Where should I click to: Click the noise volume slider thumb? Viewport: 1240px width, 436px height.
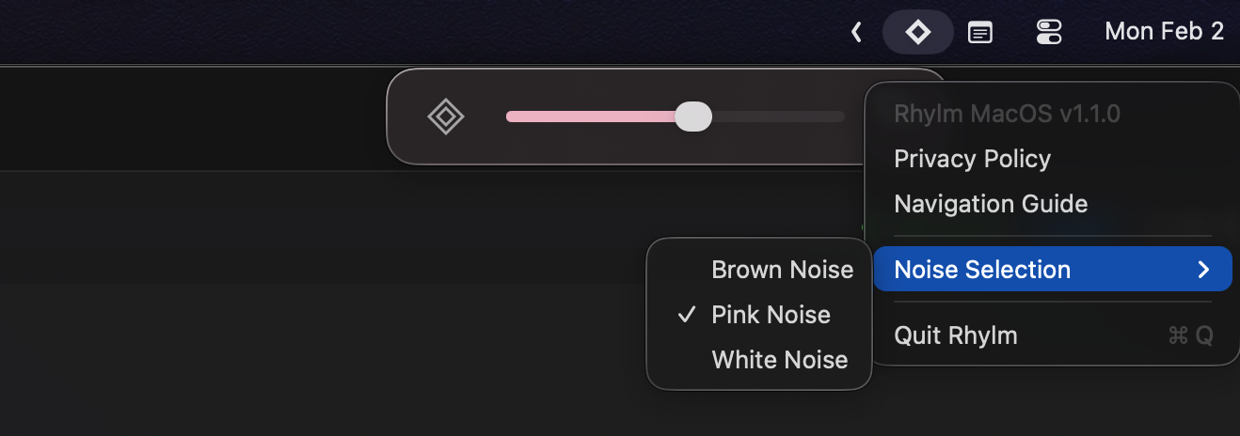[x=693, y=117]
